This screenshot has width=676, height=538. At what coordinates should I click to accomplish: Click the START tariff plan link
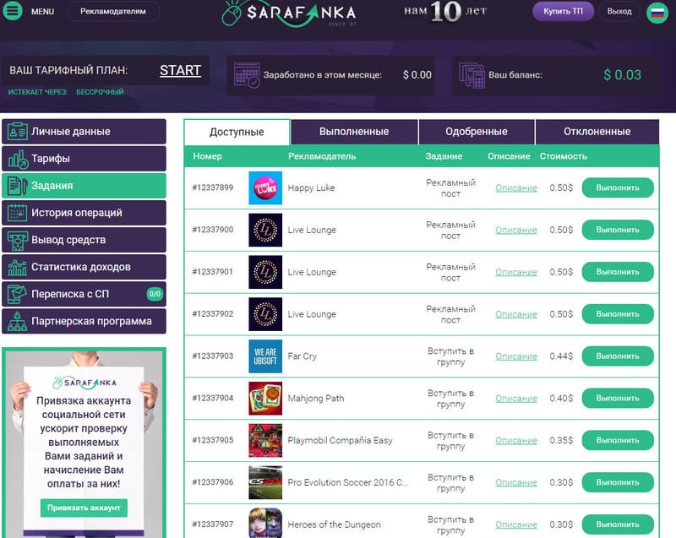[180, 71]
